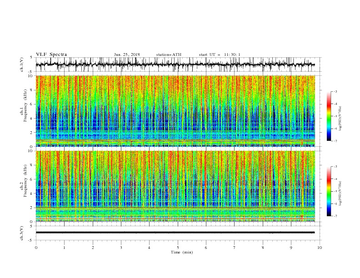
Task: Click the 'Time (min)' axis title
Action: click(x=182, y=252)
